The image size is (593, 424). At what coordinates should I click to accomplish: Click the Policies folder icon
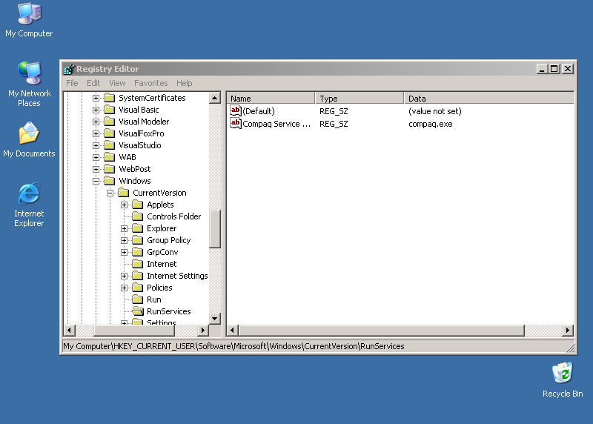click(x=138, y=288)
